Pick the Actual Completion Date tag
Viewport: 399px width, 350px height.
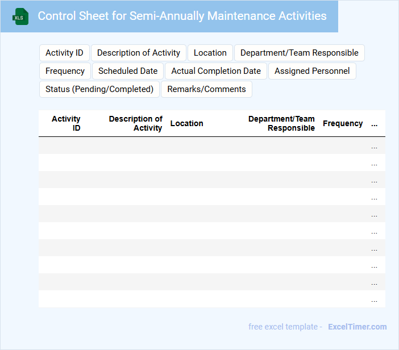tap(216, 71)
